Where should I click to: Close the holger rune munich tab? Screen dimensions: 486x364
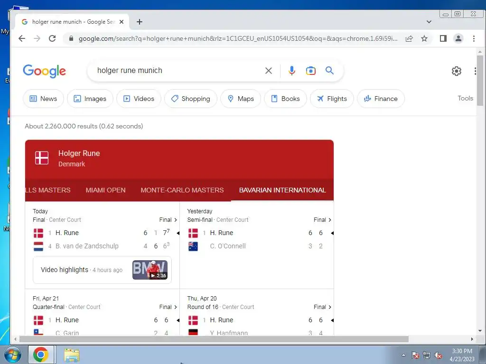click(x=121, y=22)
